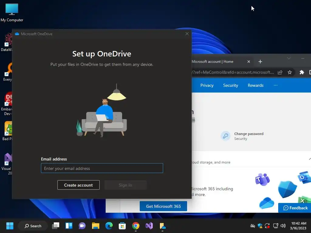Open Visual Studio from the taskbar
Image resolution: width=311 pixels, height=233 pixels.
(x=149, y=226)
